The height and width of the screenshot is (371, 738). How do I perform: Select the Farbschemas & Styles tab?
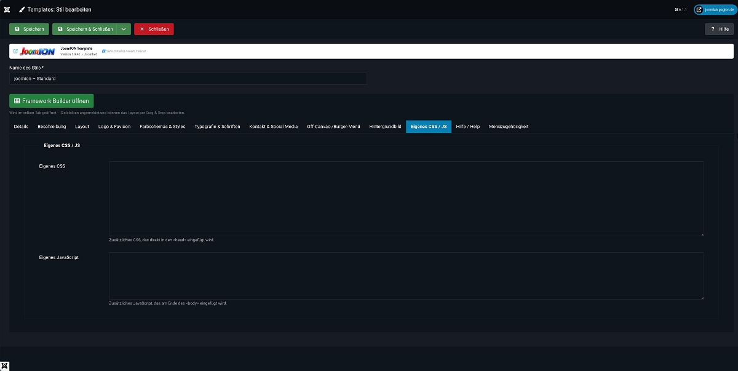click(162, 127)
